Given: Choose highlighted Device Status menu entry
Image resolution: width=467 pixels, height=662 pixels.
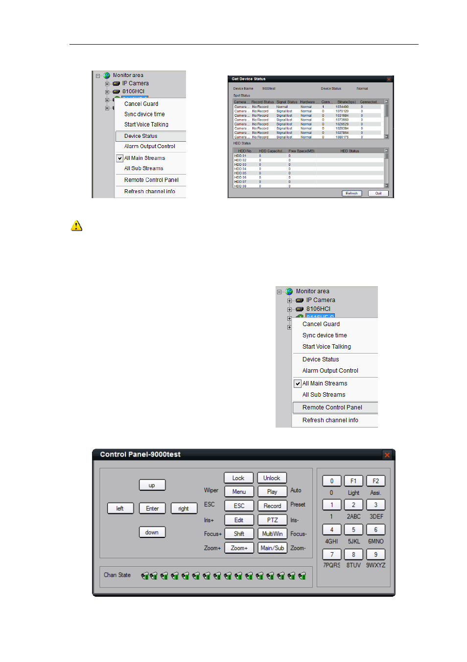Looking at the screenshot, I should point(151,136).
